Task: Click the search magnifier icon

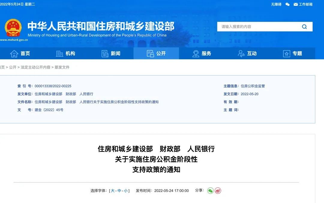Action: point(304,27)
